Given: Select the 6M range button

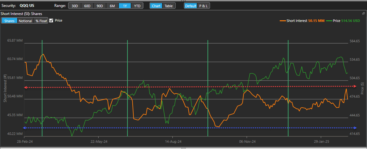Looking at the screenshot, I should point(112,6).
